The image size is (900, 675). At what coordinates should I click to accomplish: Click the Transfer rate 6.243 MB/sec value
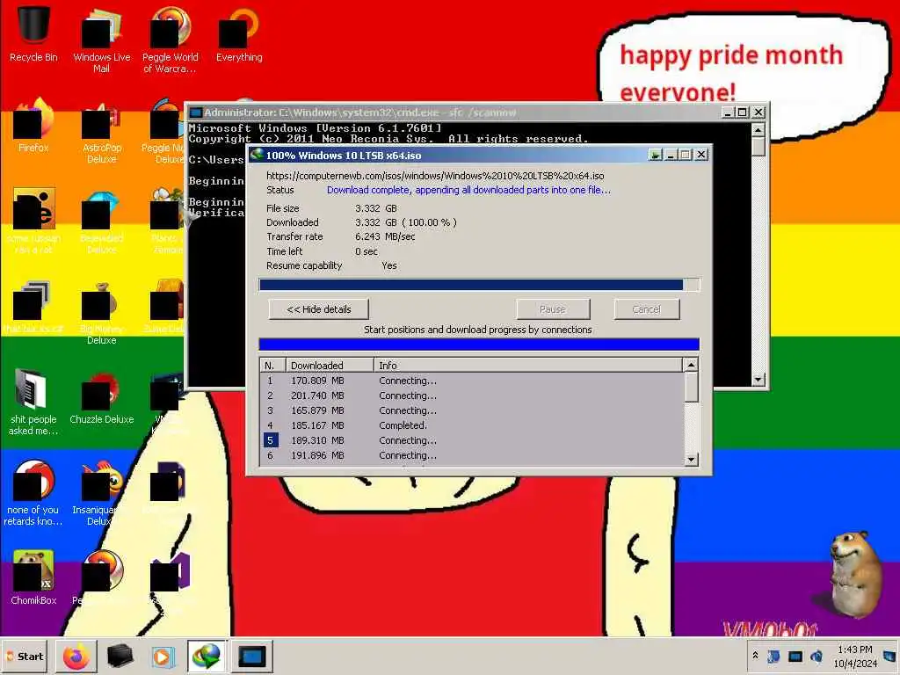pos(385,236)
